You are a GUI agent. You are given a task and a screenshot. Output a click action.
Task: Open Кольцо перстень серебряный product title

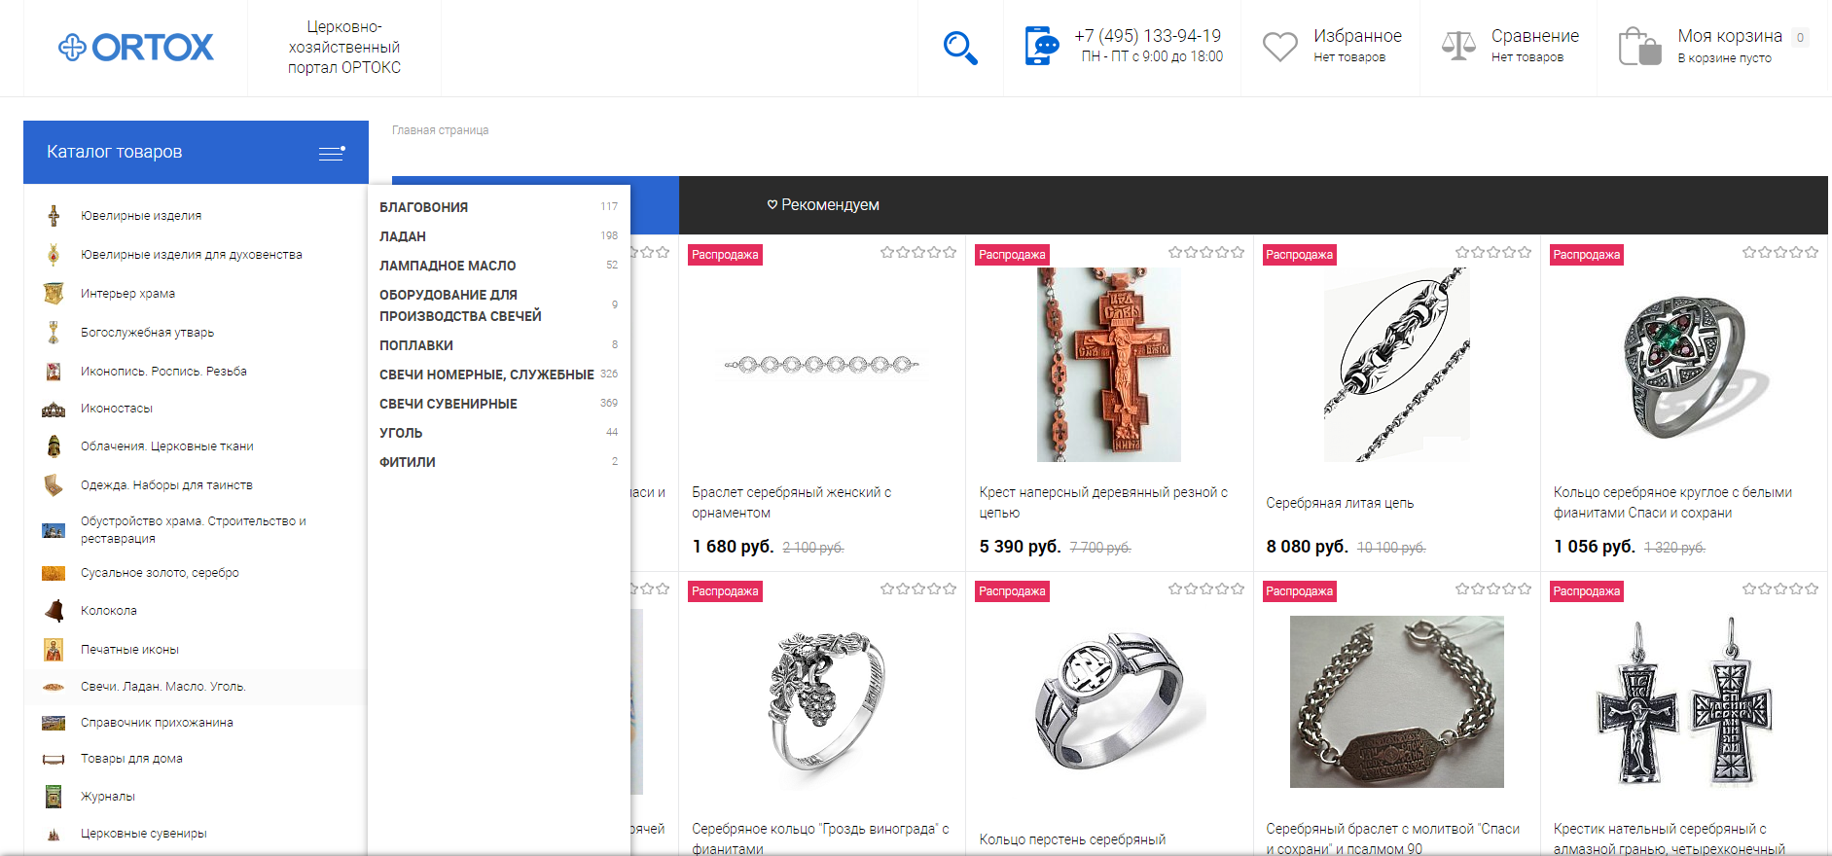[1072, 839]
